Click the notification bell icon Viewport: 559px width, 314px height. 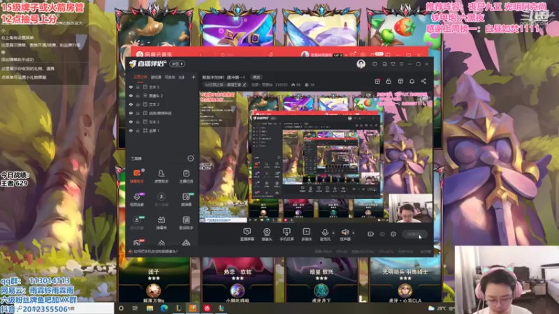[412, 82]
